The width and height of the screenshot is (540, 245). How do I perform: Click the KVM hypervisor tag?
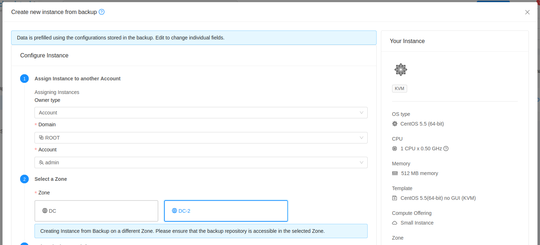coord(399,88)
